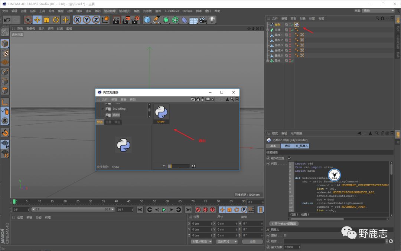
Task: Add a Camera object
Action: pos(203,20)
